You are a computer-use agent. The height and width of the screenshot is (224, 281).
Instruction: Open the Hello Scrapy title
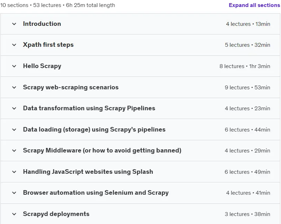click(42, 66)
